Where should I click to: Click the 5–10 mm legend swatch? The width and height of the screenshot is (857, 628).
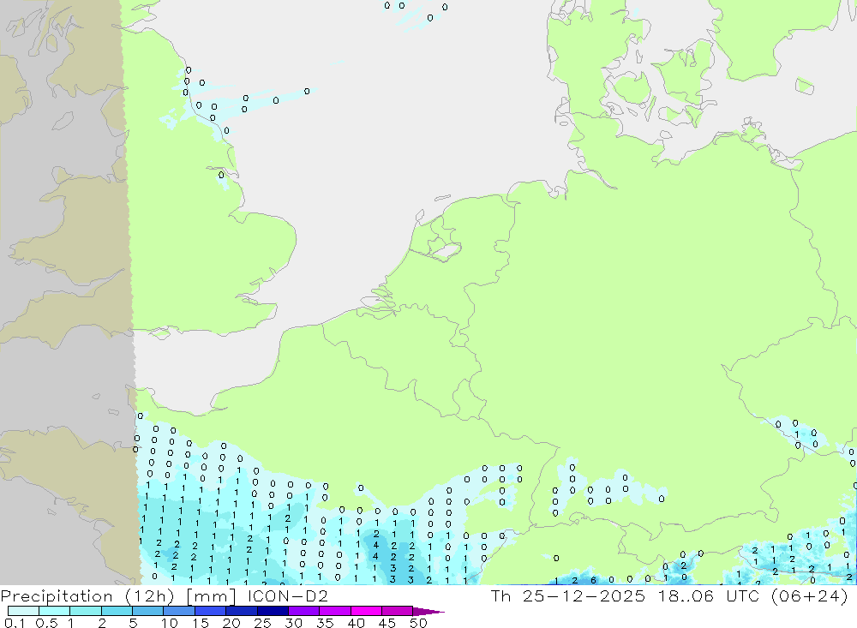tap(148, 611)
